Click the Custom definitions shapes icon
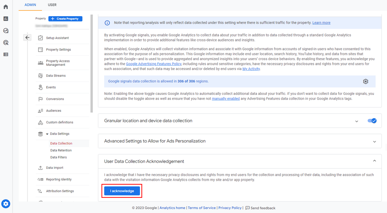The image size is (387, 213). click(x=40, y=122)
